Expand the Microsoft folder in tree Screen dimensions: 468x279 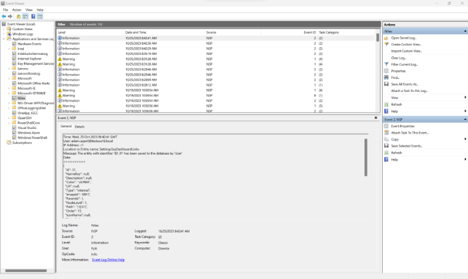pos(9,78)
